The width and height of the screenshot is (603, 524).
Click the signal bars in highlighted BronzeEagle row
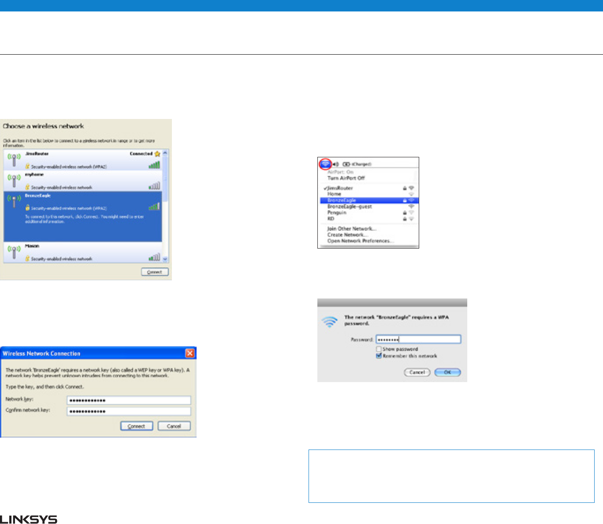tap(154, 206)
